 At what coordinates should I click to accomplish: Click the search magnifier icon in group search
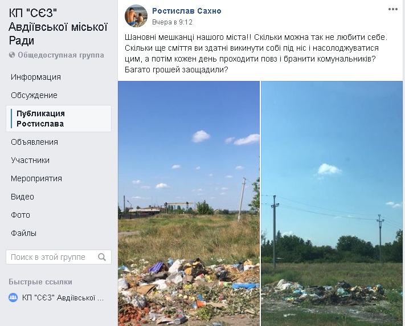coord(102,257)
